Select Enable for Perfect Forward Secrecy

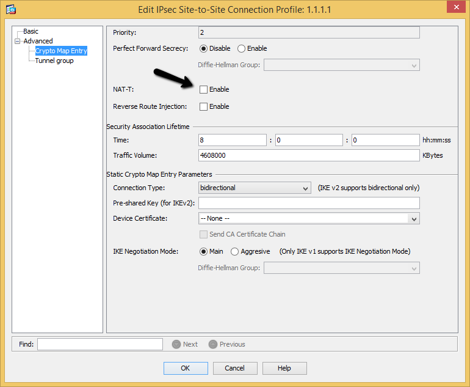241,49
